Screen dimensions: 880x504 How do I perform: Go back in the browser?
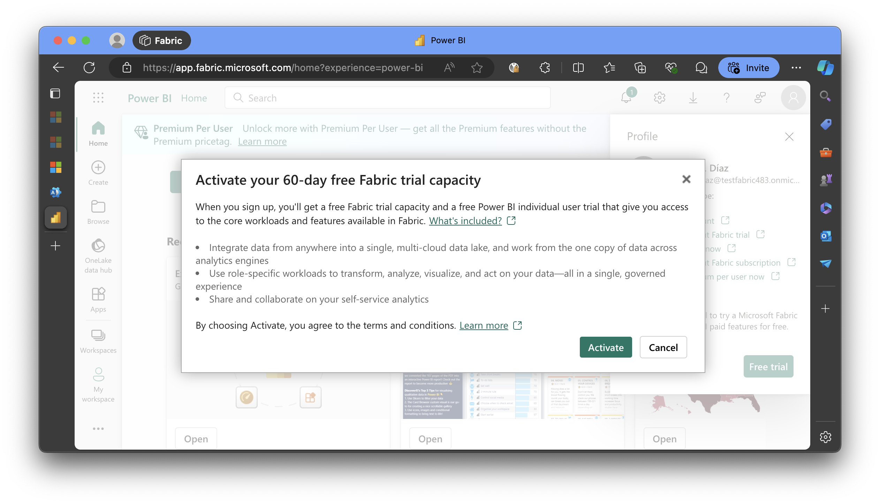click(58, 68)
